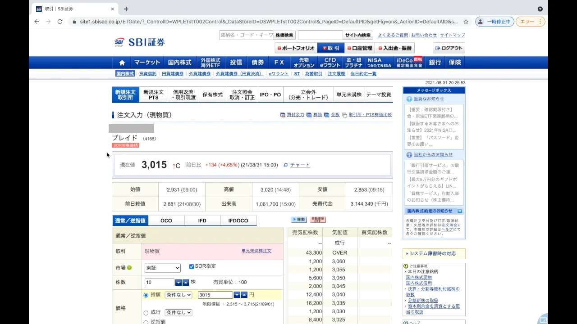577x324 pixels.
Task: Increase 指値 price with up arrow
Action: tap(244, 295)
